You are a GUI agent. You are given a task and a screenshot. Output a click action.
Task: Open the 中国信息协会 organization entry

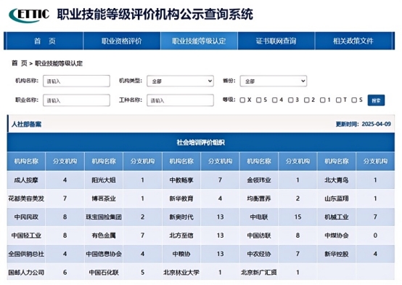tap(104, 254)
